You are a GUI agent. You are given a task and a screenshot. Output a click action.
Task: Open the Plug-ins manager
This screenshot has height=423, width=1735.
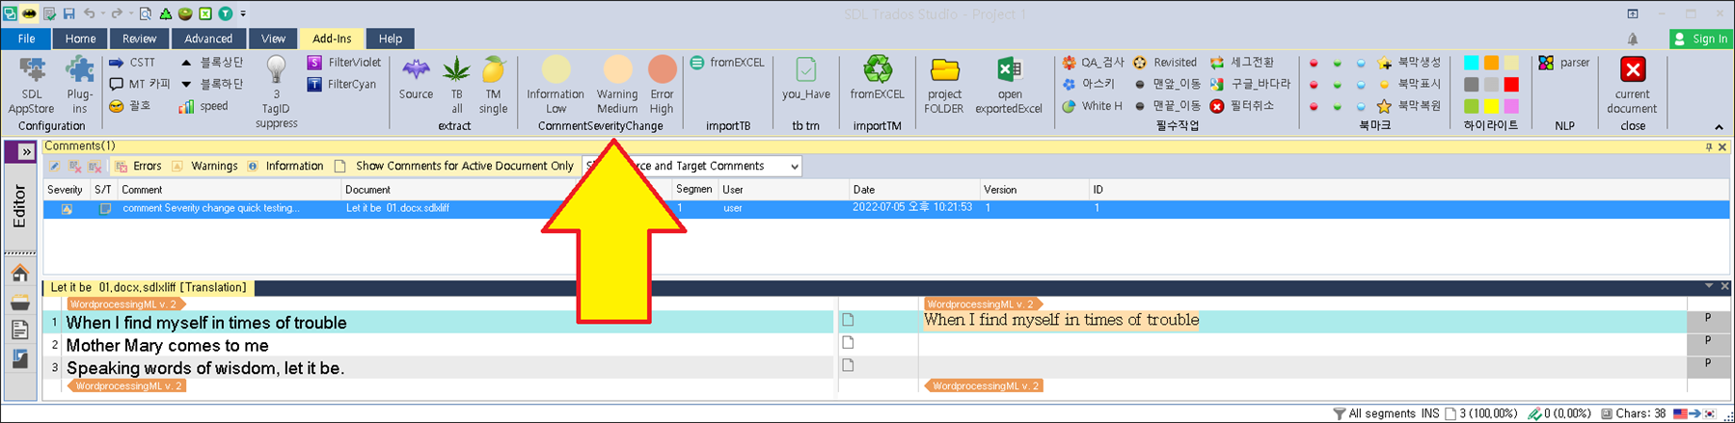(x=79, y=85)
